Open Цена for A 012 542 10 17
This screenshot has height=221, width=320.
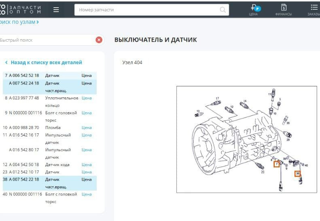[87, 172]
